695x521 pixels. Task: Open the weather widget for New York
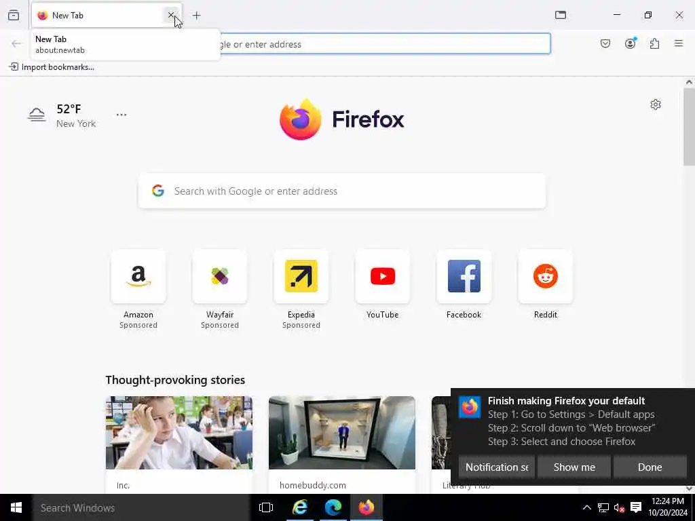point(62,115)
